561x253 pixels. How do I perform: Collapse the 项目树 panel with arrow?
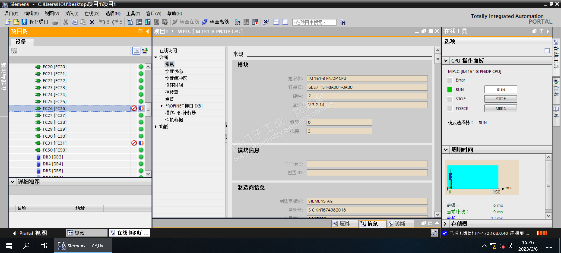pos(147,31)
